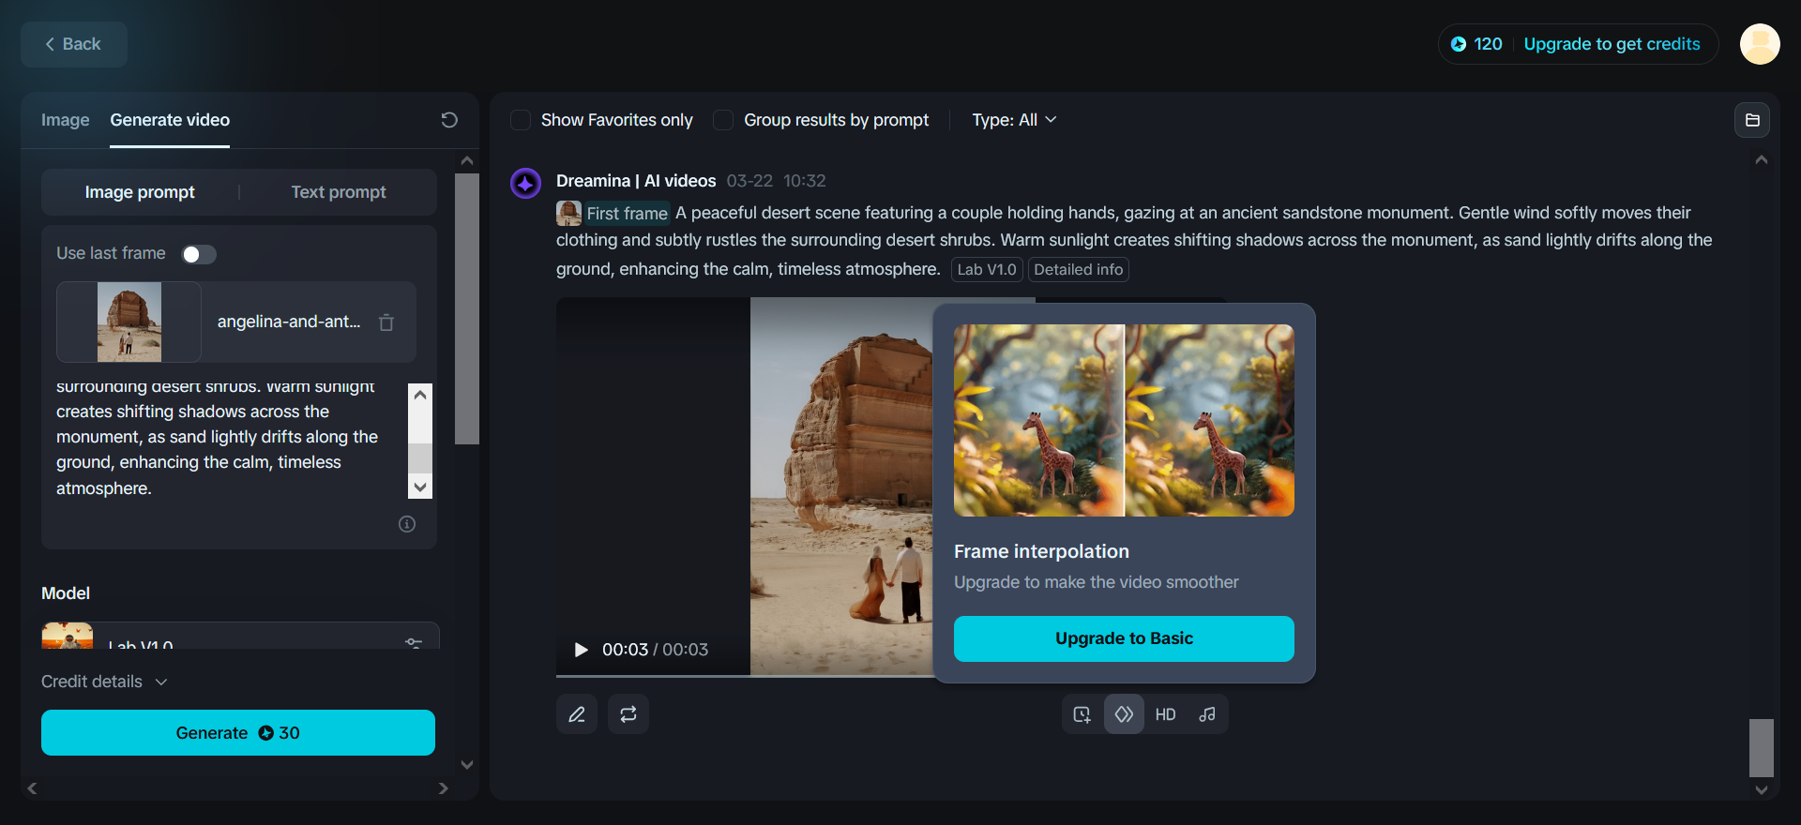The width and height of the screenshot is (1801, 825).
Task: Open the user profile avatar
Action: 1760,44
